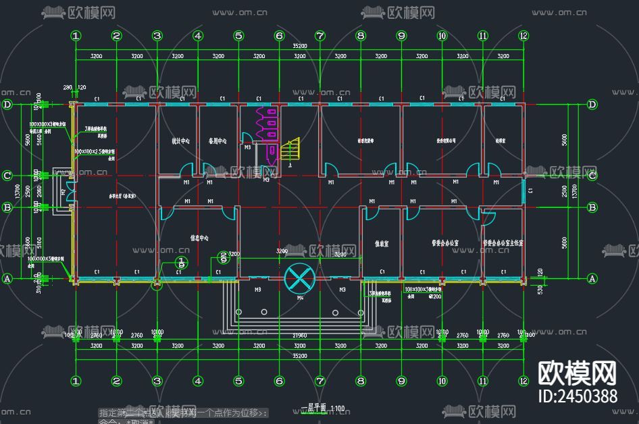Select the 信息中心 room label
This screenshot has height=424, width=639.
(199, 238)
